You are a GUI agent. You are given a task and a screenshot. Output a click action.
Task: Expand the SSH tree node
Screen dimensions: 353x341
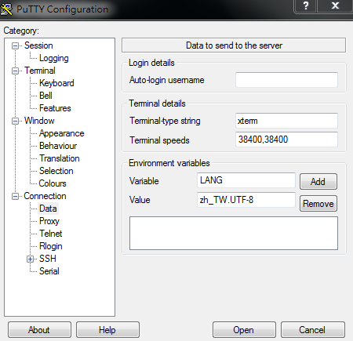click(x=30, y=259)
